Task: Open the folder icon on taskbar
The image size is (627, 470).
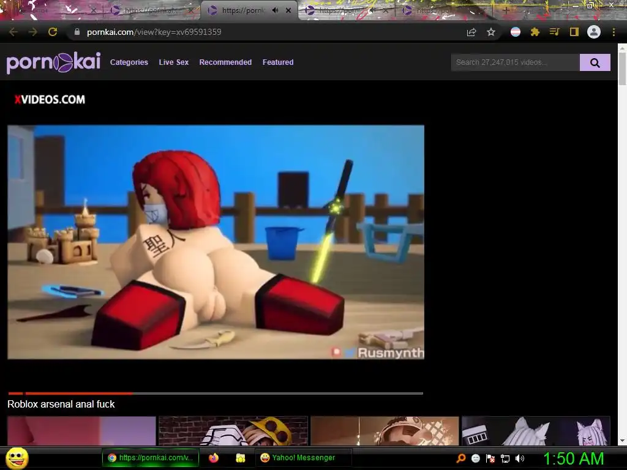Action: click(x=240, y=458)
